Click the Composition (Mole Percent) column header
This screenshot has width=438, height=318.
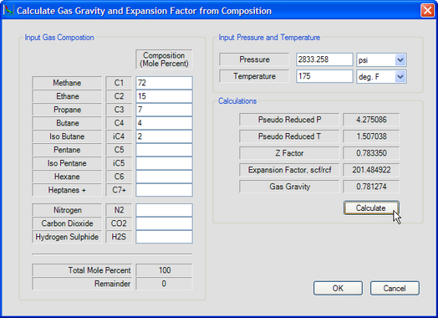pos(164,59)
